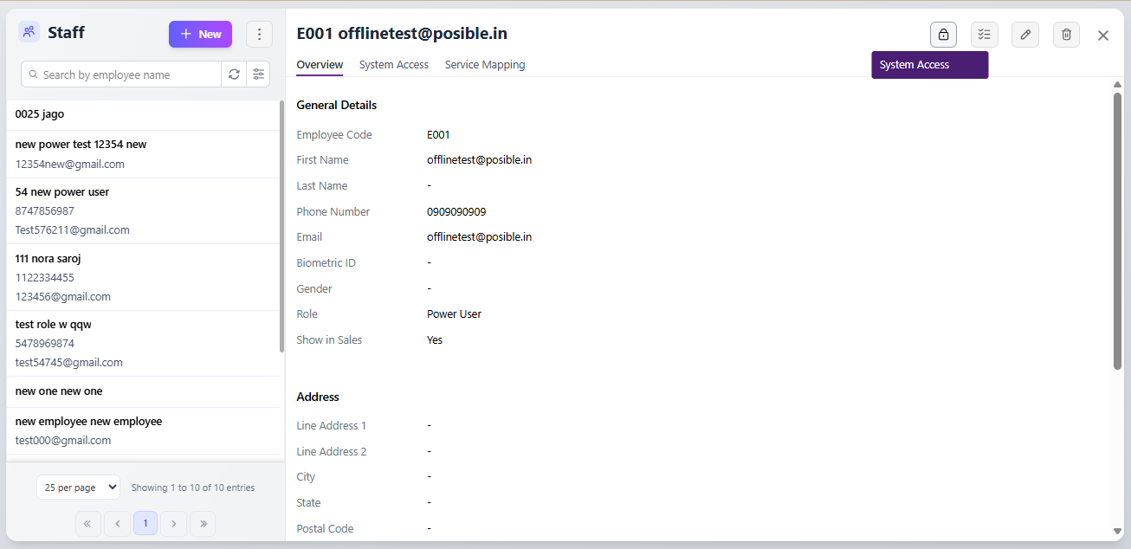Jump to last page of staff
This screenshot has width=1131, height=549.
tap(203, 524)
